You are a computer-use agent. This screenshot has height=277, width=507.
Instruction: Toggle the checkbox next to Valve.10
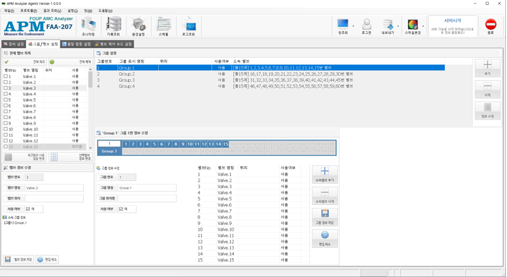coord(6,129)
